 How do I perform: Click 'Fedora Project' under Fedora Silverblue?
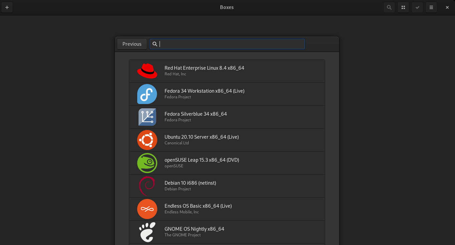tap(178, 120)
